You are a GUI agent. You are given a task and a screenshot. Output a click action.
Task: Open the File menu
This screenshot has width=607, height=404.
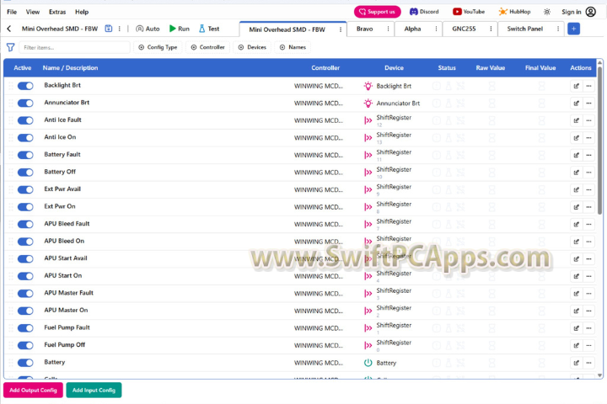[12, 12]
